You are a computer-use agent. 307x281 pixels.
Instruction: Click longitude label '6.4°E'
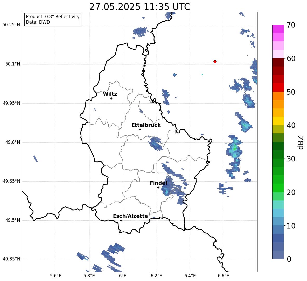[x=190, y=276]
